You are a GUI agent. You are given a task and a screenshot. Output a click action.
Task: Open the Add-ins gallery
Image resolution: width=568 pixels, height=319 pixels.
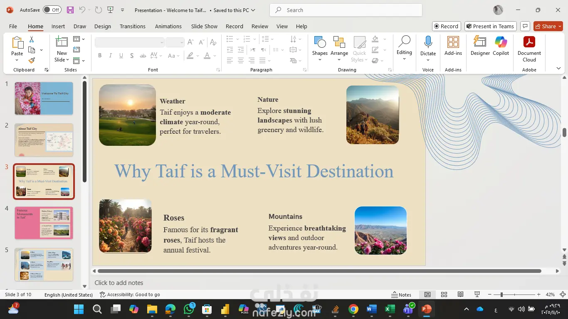tap(453, 46)
